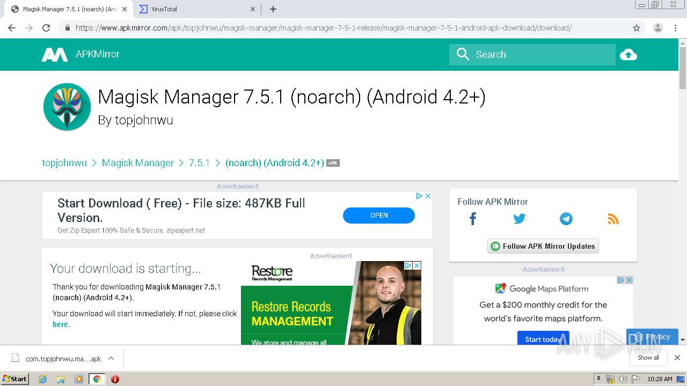Click the Privacy button

point(653,337)
